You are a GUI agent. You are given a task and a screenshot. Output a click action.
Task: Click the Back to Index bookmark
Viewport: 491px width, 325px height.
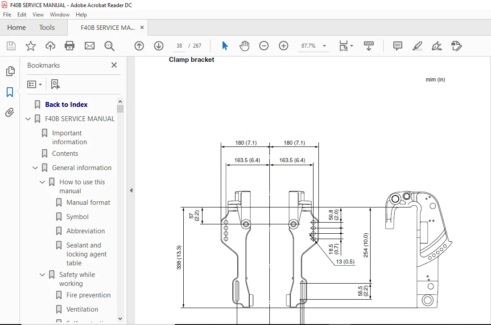pos(66,104)
